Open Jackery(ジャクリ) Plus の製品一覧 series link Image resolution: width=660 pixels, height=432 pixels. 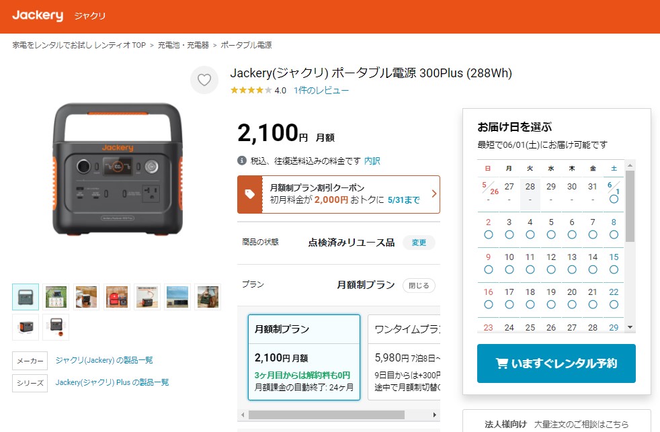pyautogui.click(x=112, y=382)
